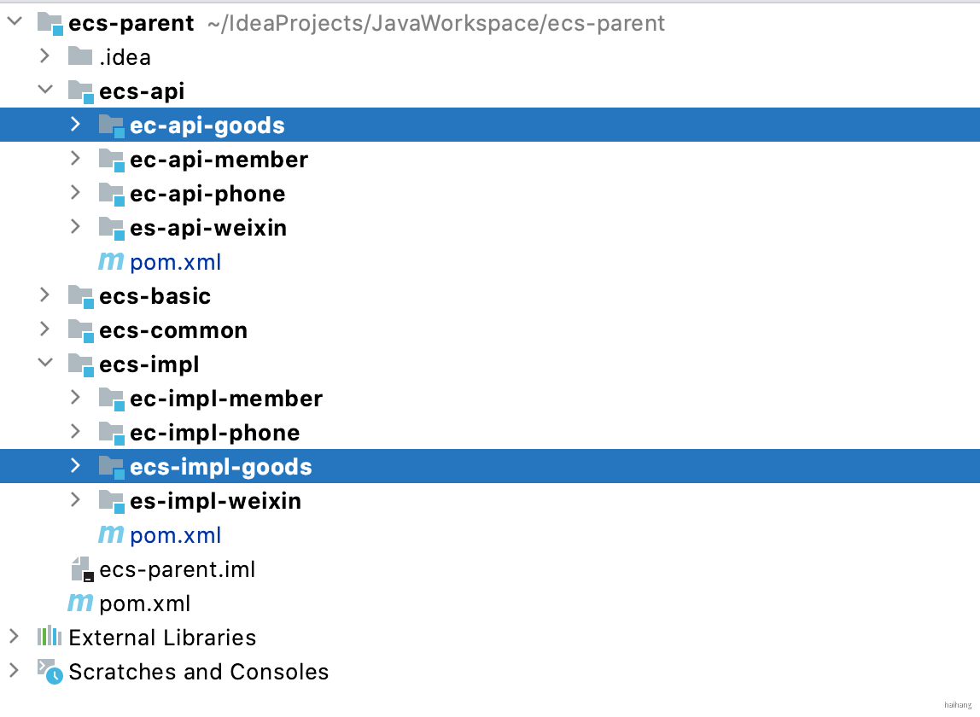Expand the ecs-basic module
980x717 pixels.
click(45, 296)
